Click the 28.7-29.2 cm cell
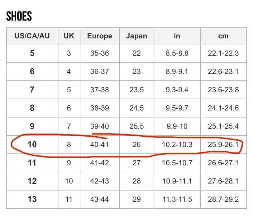The height and width of the screenshot is (217, 253). point(223,199)
